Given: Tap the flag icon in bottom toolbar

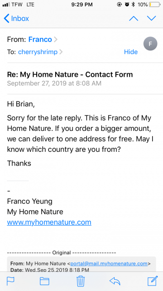Looking at the screenshot, I should 10,281.
